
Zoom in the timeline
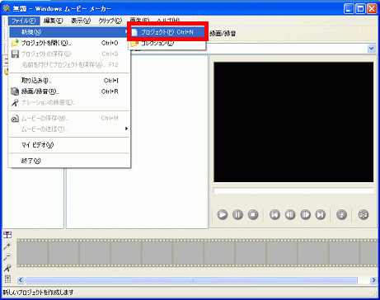tap(7, 246)
